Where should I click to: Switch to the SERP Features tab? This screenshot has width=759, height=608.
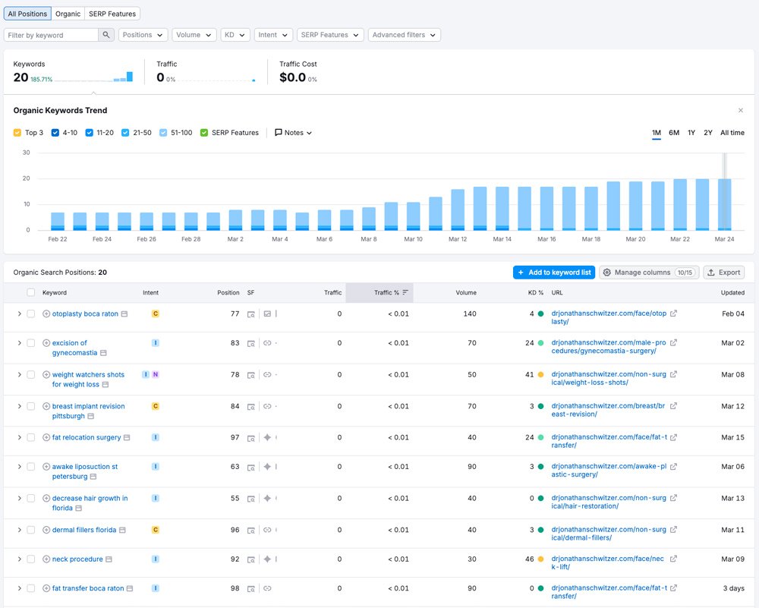(x=112, y=13)
